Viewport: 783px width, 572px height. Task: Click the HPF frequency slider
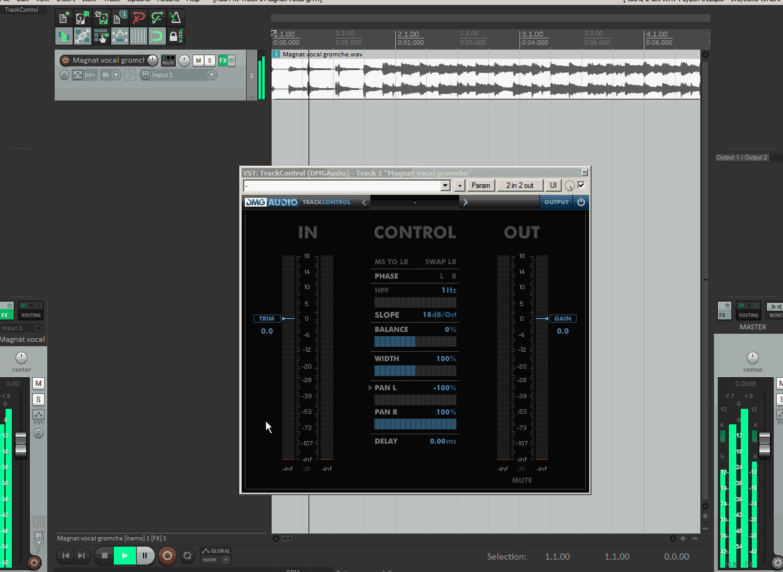415,302
